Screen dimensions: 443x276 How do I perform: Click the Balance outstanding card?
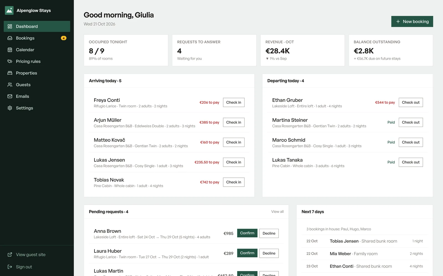pos(391,50)
